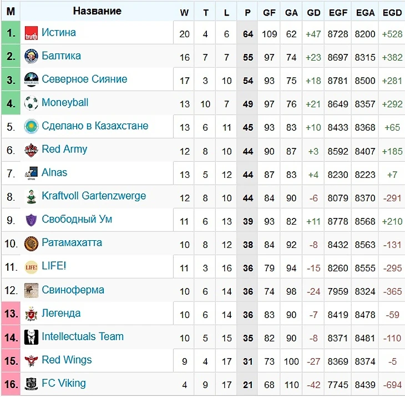Click the Moneyball soccer ball logo
Viewport: 405px width, 397px height.
click(x=31, y=103)
